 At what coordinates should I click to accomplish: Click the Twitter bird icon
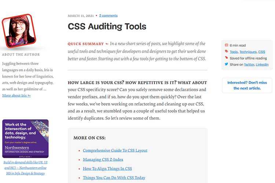226,64
